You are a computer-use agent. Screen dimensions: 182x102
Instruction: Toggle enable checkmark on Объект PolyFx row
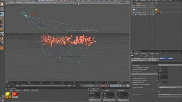pyautogui.click(x=154, y=14)
